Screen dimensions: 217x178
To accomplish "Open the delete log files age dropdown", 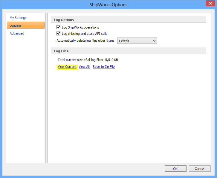I will click(137, 41).
